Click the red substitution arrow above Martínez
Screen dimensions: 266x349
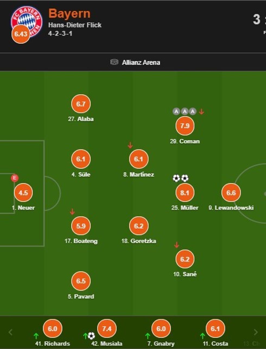tap(130, 145)
